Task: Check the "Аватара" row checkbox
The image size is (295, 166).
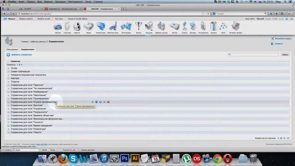Action: [8, 78]
